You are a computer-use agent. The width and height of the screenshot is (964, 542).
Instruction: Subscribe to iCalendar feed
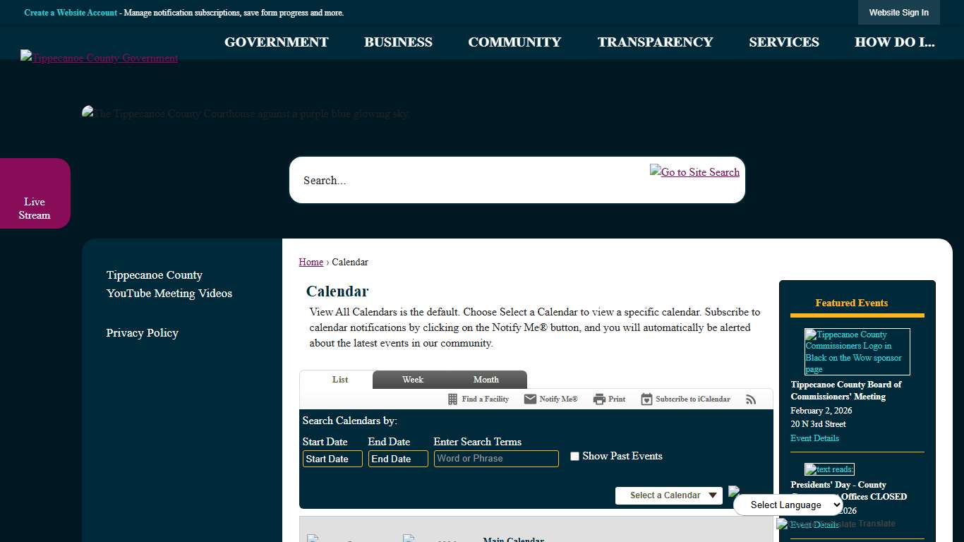[685, 399]
